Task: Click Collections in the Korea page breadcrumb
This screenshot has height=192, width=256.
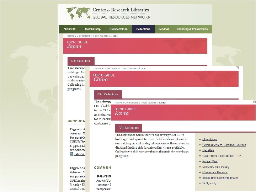Action: [131, 102]
